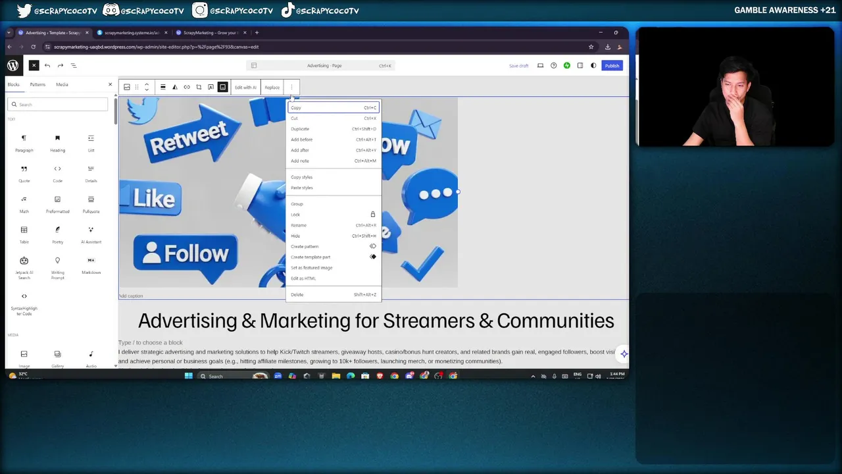
Task: Lock the image block
Action: tap(334, 215)
